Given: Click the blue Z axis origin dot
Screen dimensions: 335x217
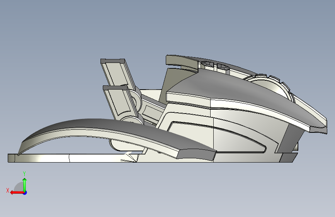Looking at the screenshot, I should pyautogui.click(x=25, y=193).
